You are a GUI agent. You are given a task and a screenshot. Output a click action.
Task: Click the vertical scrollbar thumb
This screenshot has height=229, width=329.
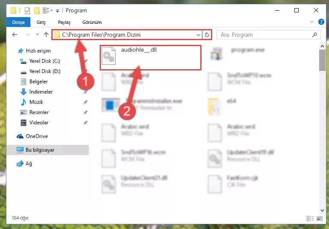point(322,60)
